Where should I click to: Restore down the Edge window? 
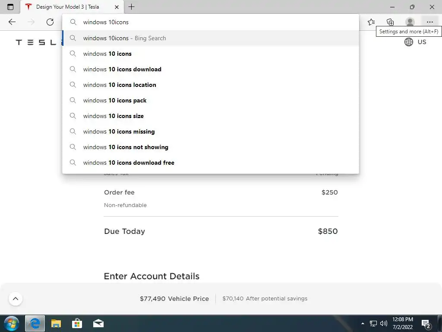point(412,7)
